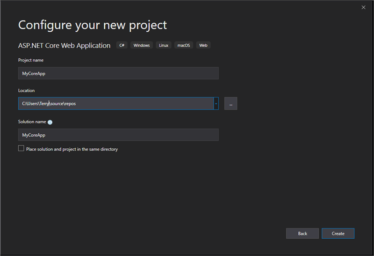The image size is (374, 256).
Task: Click the 'Place solution and project in the same directory' label
Action: coord(72,149)
